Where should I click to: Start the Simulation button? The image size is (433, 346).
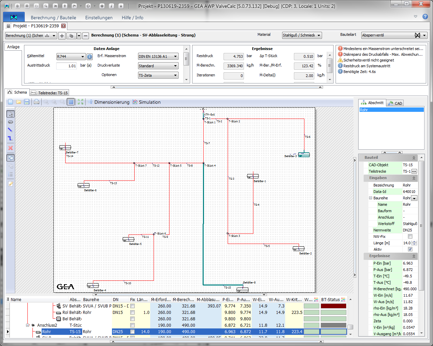(x=146, y=102)
